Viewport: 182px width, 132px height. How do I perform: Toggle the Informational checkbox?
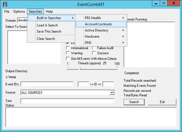coord(68,48)
